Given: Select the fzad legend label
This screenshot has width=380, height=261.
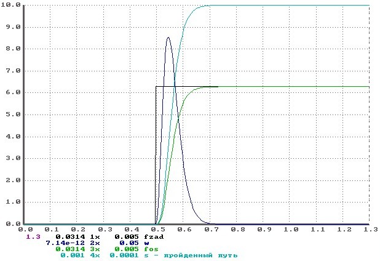Looking at the screenshot, I should pos(154,237).
